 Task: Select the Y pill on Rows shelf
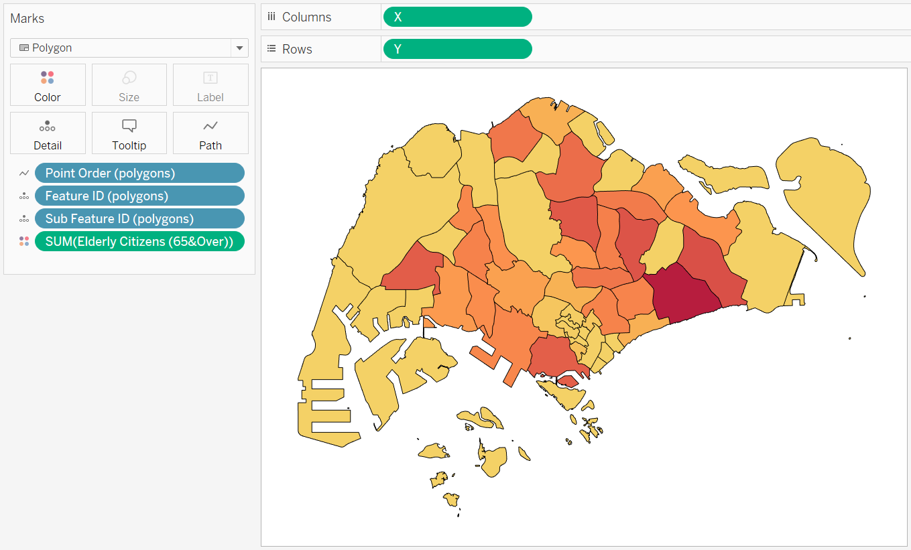[x=457, y=49]
